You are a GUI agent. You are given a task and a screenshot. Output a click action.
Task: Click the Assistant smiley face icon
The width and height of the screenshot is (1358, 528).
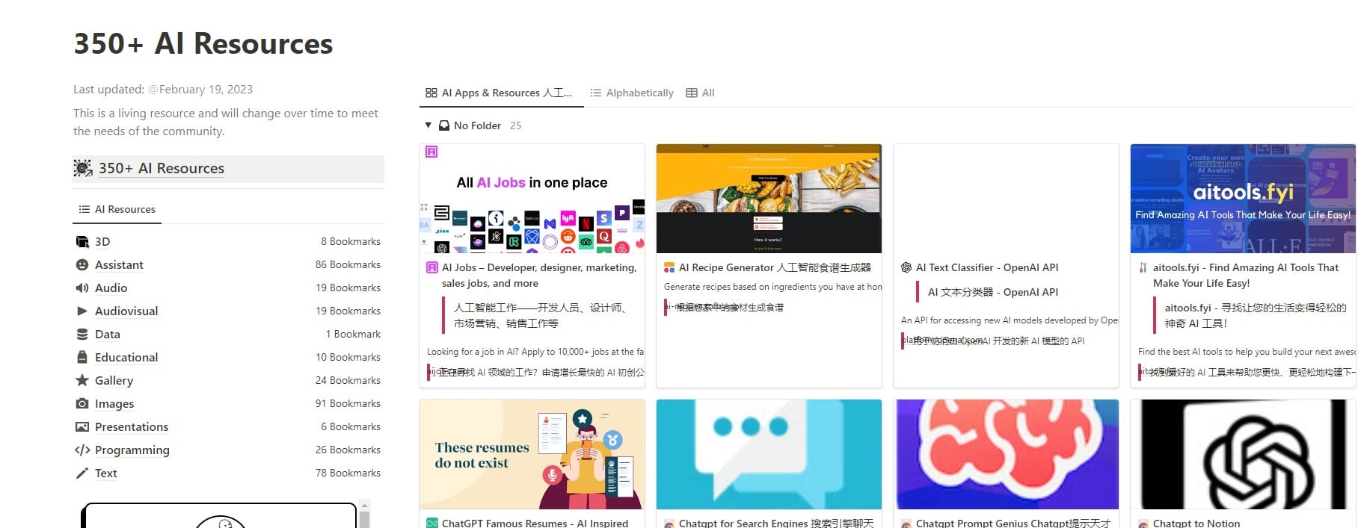(82, 264)
